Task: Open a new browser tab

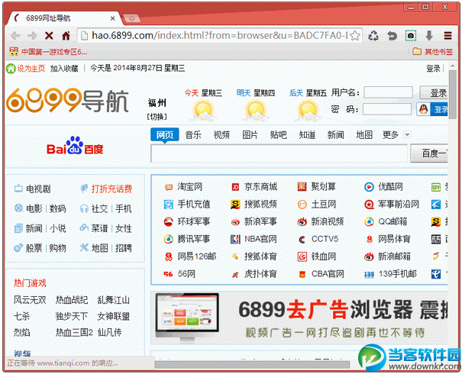Action: [131, 18]
